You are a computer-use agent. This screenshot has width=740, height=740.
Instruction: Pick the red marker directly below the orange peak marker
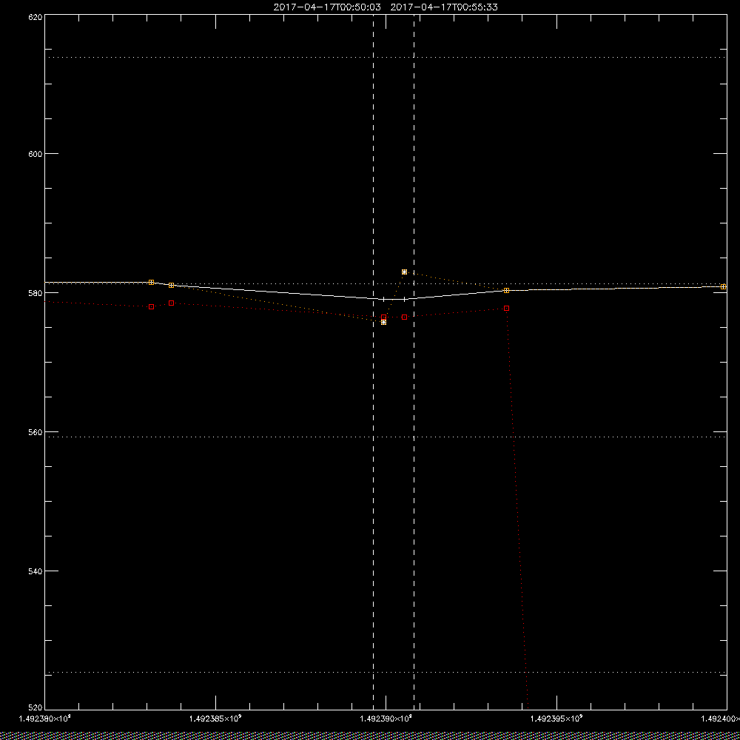point(405,317)
